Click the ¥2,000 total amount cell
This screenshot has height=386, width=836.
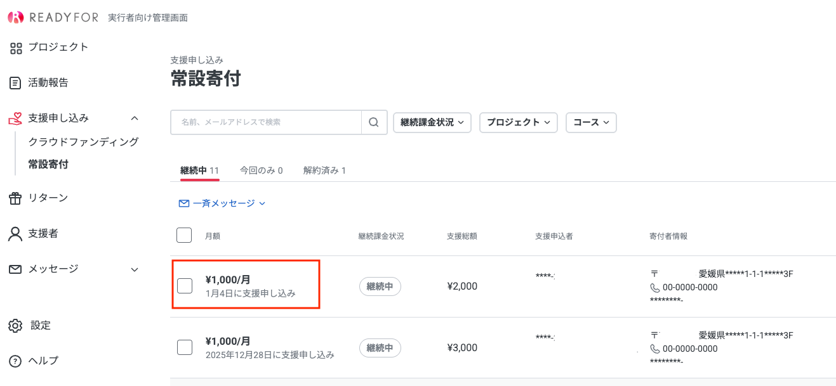[462, 286]
